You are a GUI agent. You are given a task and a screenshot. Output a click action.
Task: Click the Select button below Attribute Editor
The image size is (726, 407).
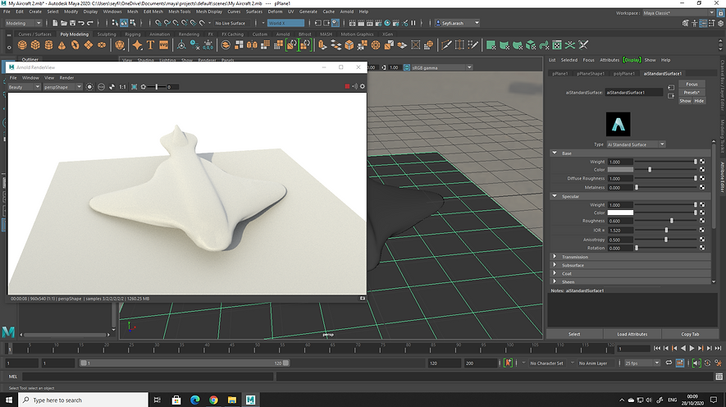[574, 334]
